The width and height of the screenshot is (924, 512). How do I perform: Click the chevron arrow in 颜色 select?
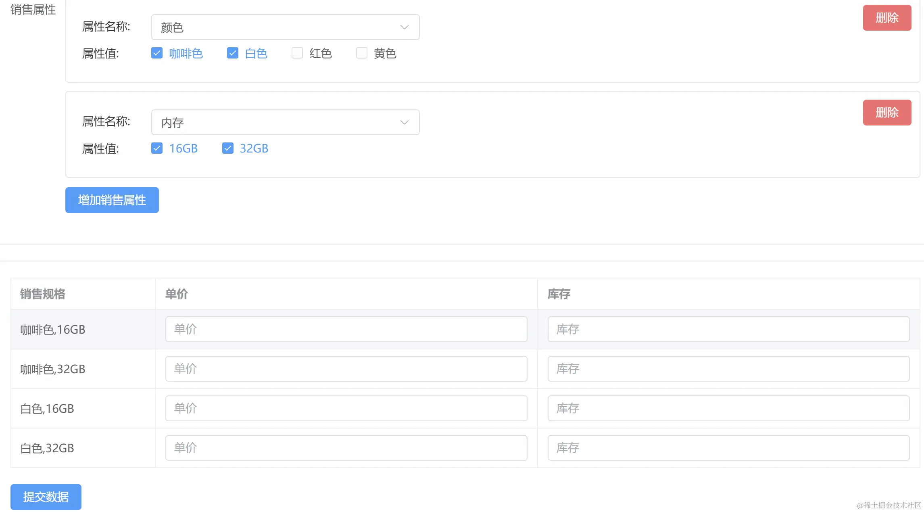click(404, 27)
